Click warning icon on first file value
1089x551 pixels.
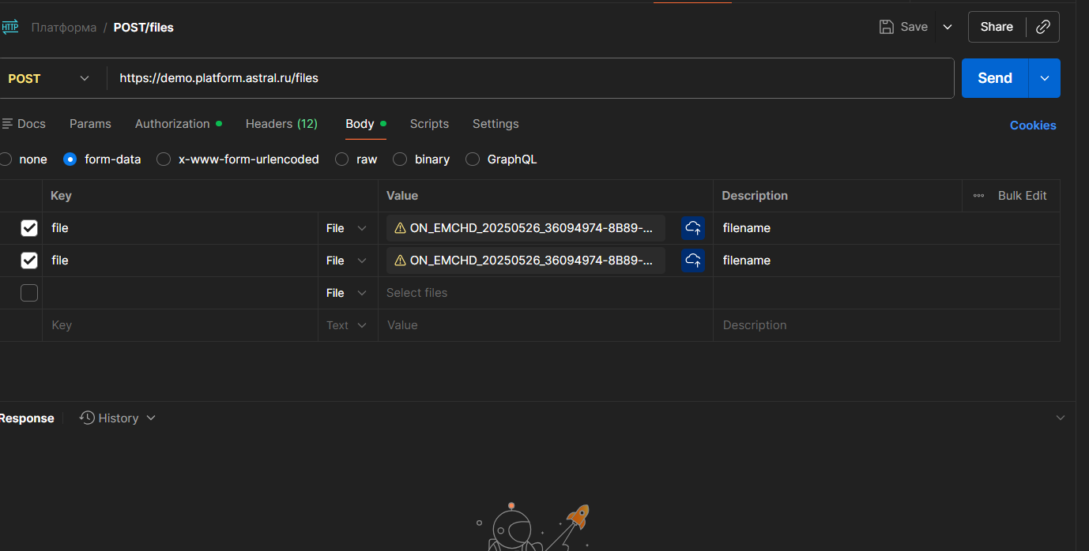(x=400, y=228)
